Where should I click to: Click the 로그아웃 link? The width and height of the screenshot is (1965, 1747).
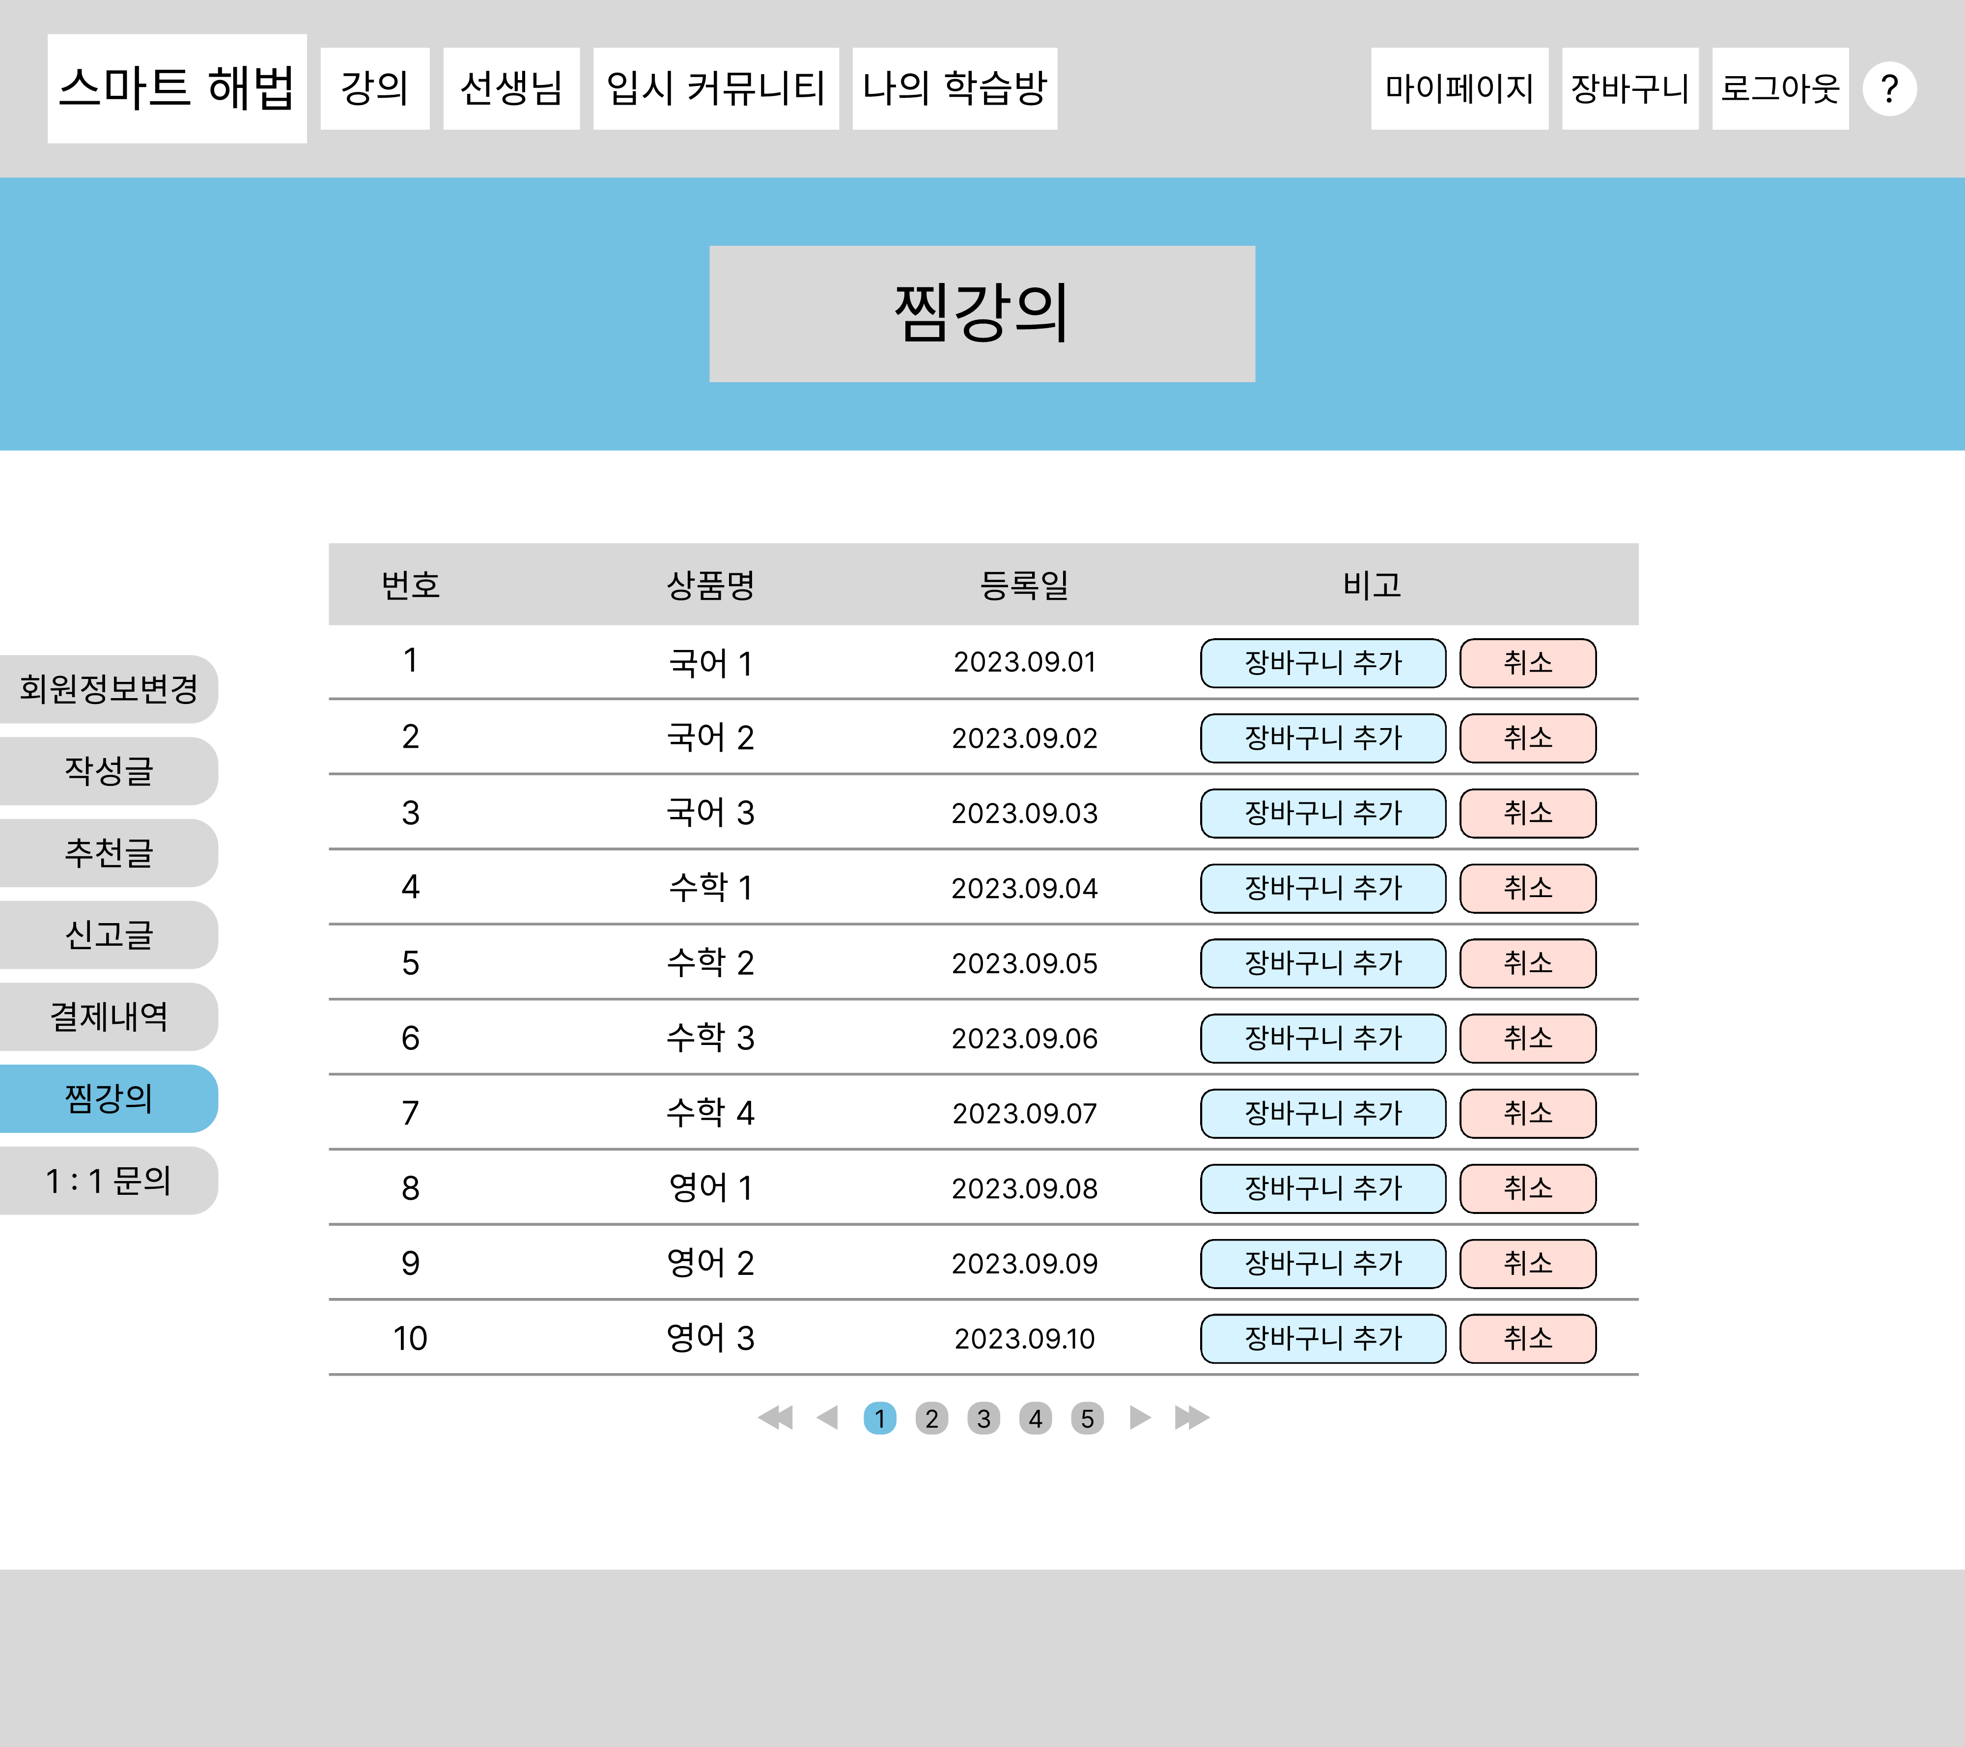pos(1778,88)
